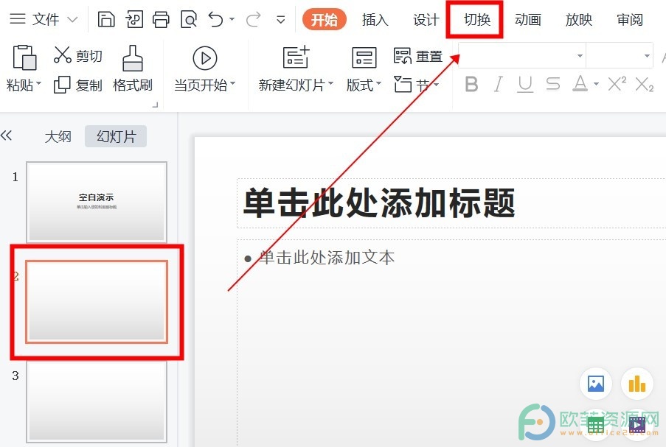This screenshot has width=666, height=447.
Task: Open the clipboard group dialog launcher
Action: (155, 105)
